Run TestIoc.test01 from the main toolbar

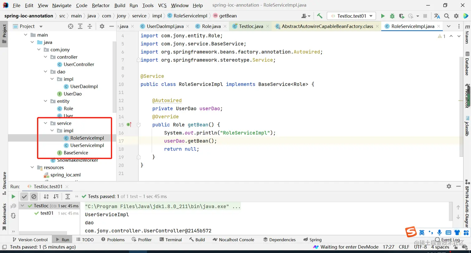click(383, 16)
